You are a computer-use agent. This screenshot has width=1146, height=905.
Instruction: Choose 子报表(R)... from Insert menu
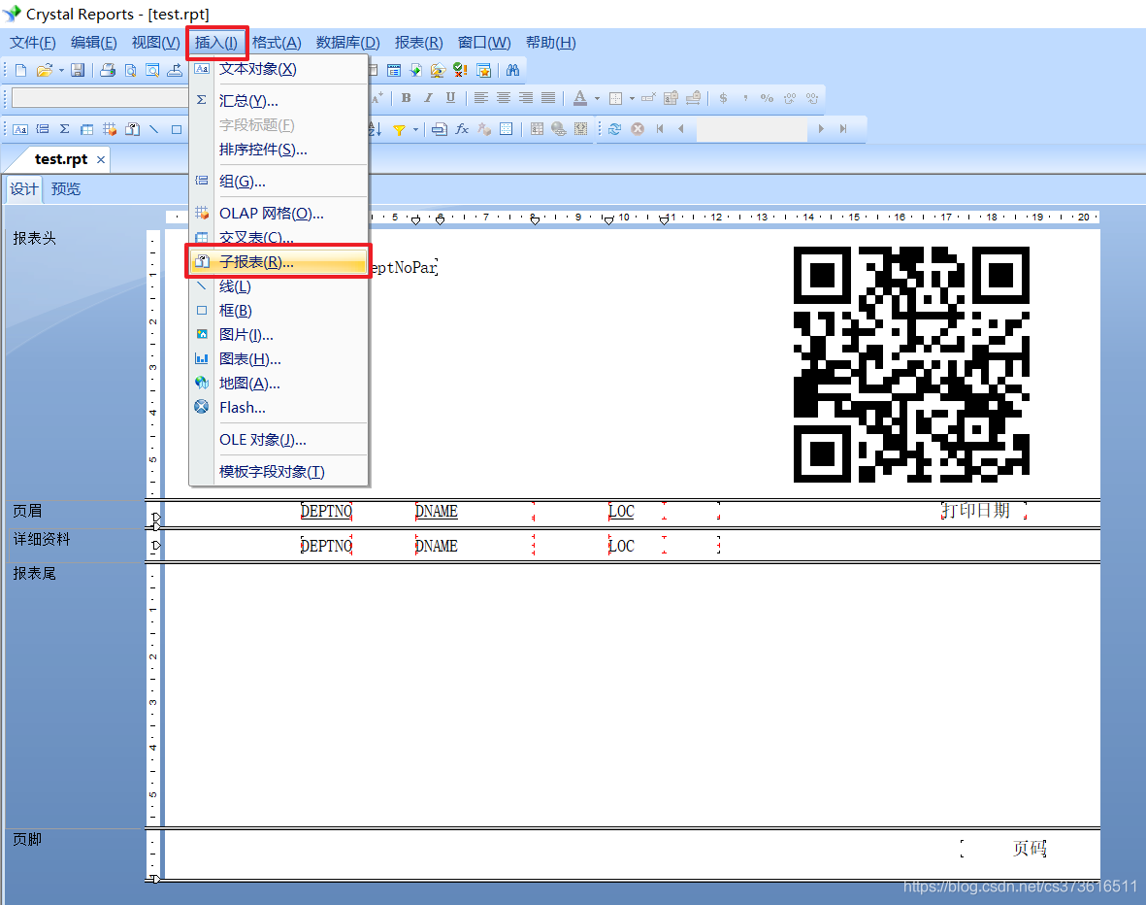click(x=278, y=262)
